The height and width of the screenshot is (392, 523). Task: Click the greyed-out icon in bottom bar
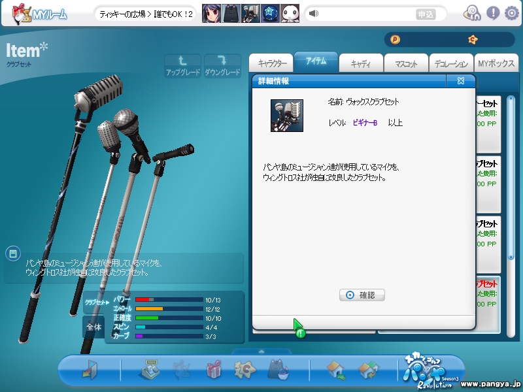182,370
